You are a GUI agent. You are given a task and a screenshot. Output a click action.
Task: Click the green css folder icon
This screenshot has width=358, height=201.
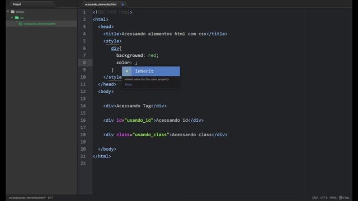[x=17, y=17]
